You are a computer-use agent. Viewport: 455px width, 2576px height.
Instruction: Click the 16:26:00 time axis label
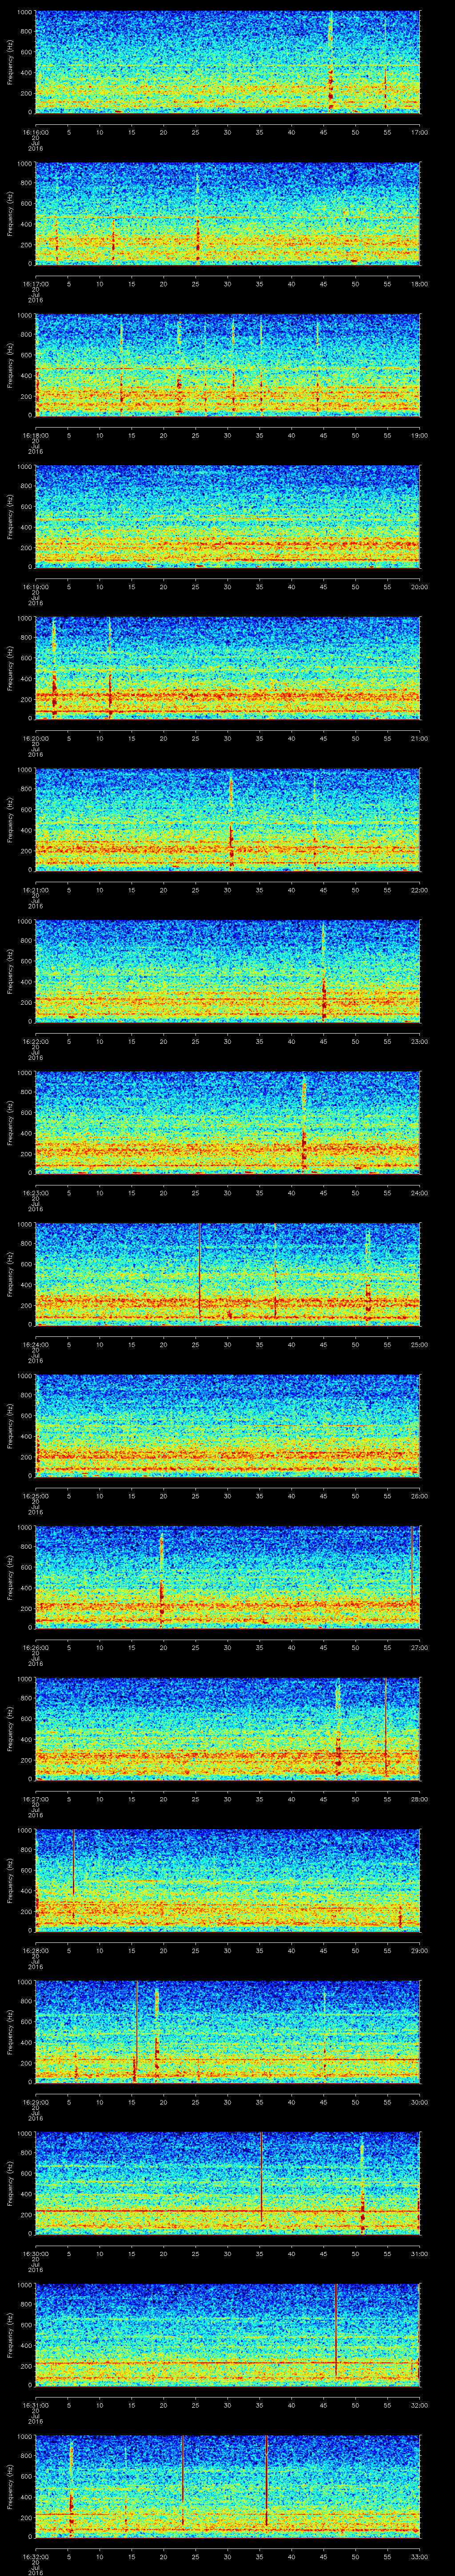(35, 1647)
